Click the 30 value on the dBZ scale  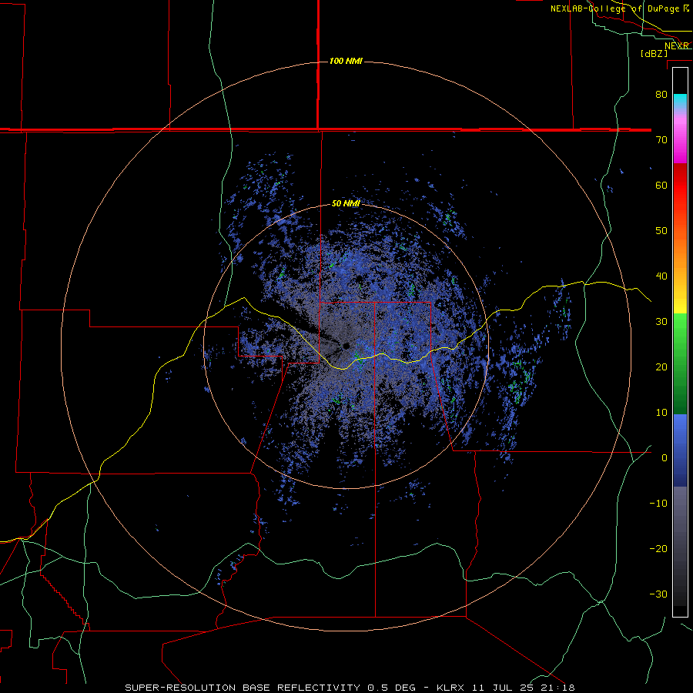click(x=661, y=322)
